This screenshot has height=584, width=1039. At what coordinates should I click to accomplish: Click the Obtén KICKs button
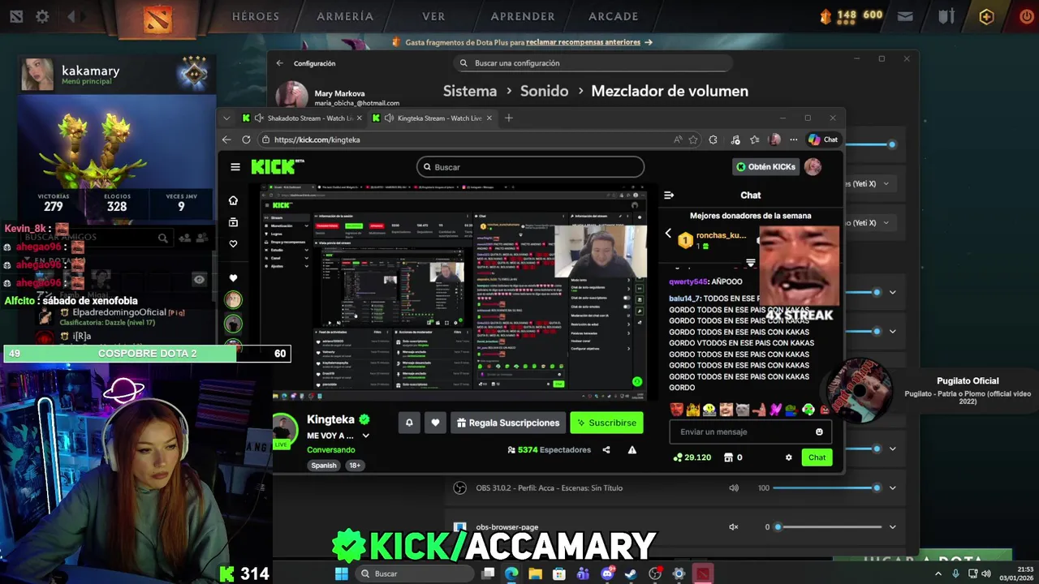[765, 167]
